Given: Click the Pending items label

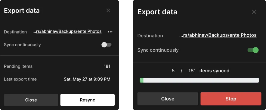Looking at the screenshot, I should pos(18,66).
